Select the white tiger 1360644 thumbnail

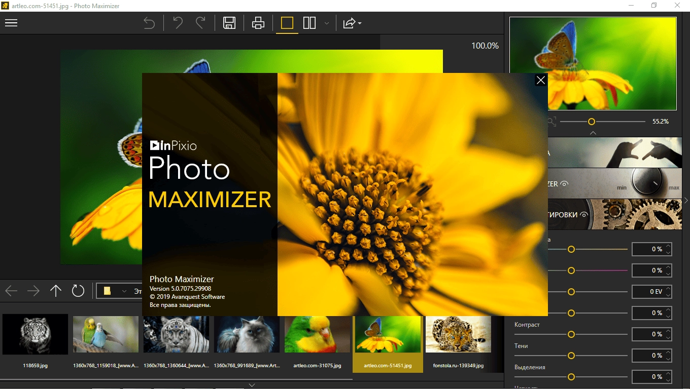tap(176, 334)
